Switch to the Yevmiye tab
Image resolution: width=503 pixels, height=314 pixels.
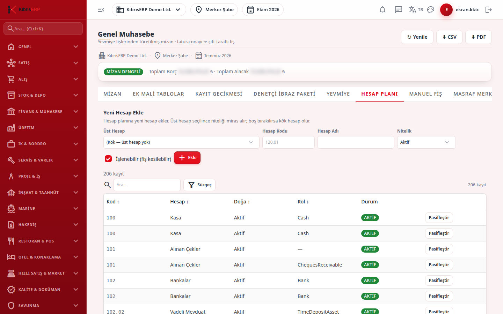(338, 94)
